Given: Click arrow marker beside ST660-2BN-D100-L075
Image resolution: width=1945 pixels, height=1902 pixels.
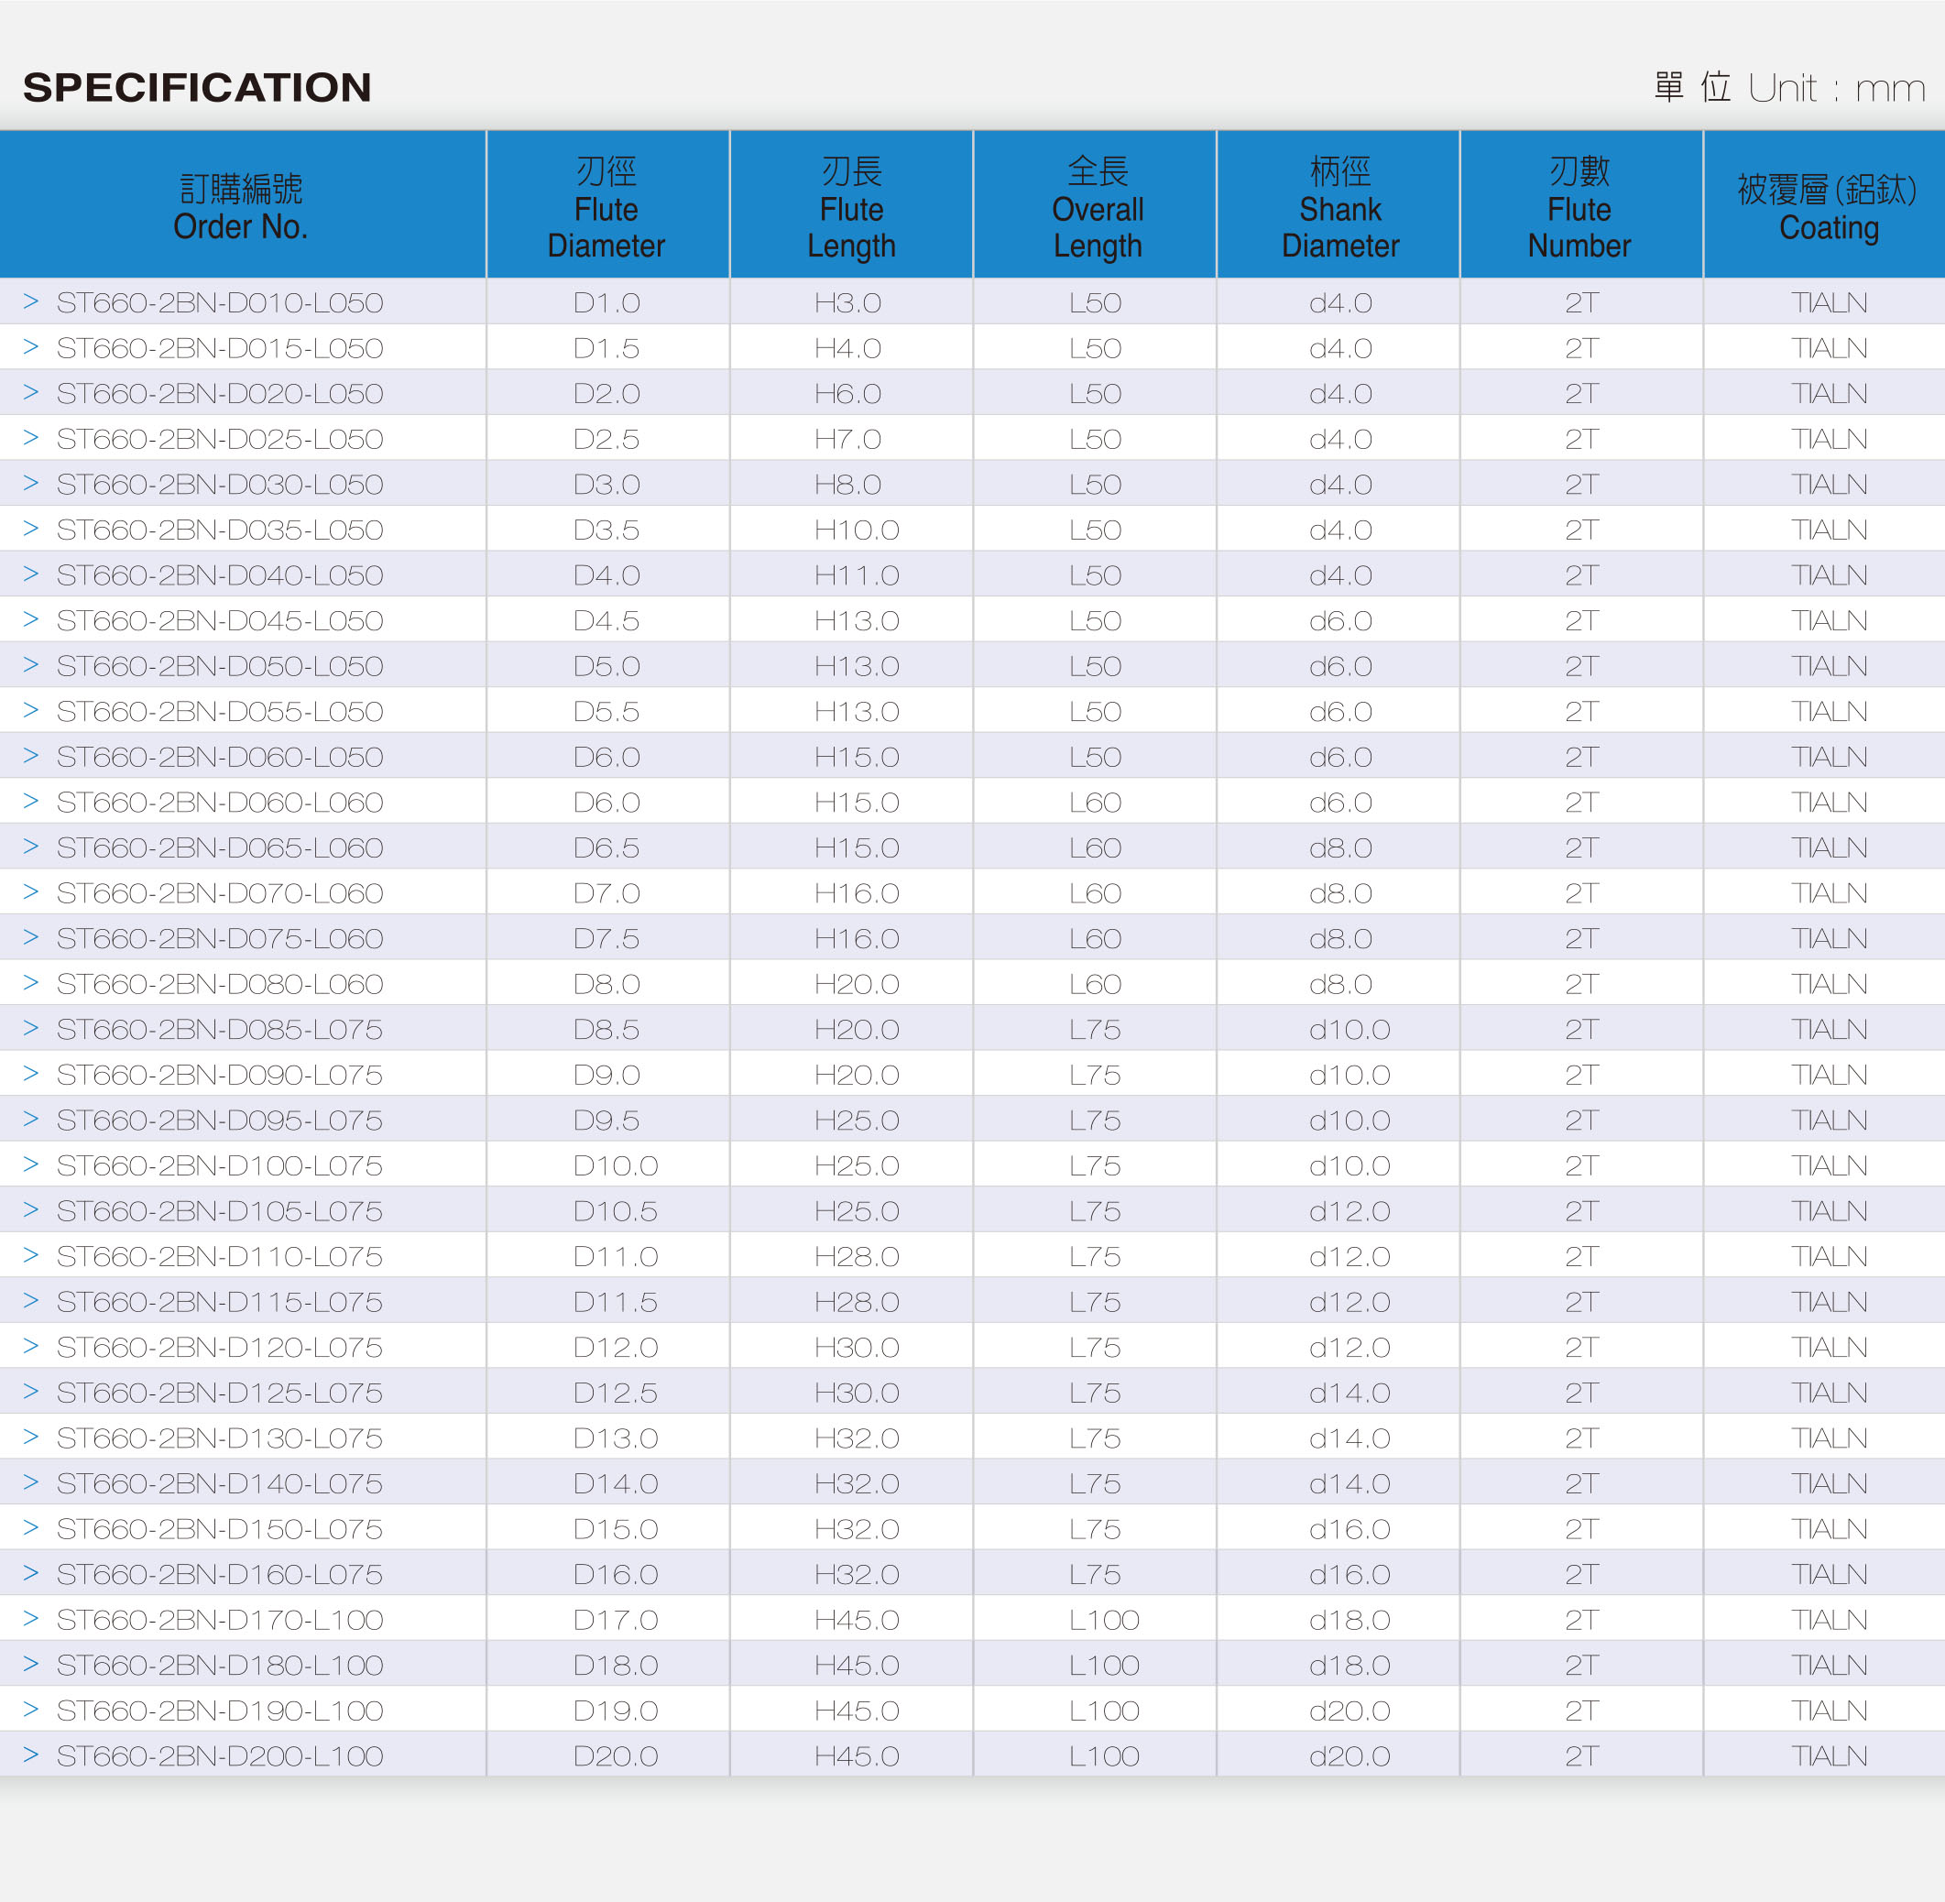Looking at the screenshot, I should tap(31, 1164).
